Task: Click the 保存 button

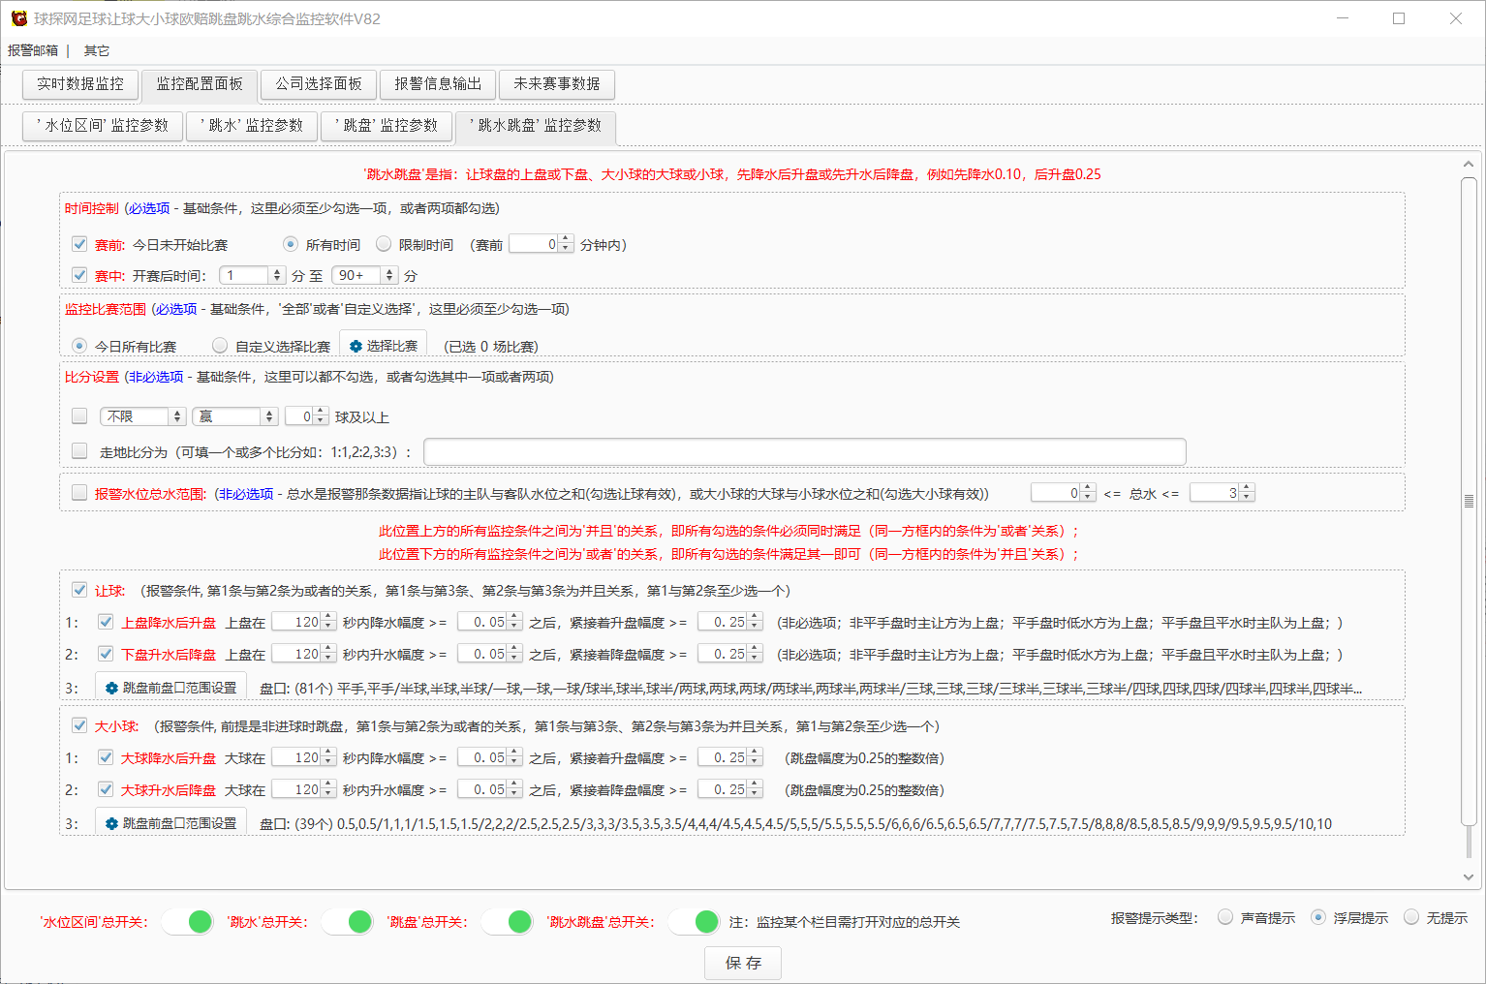Action: [743, 963]
